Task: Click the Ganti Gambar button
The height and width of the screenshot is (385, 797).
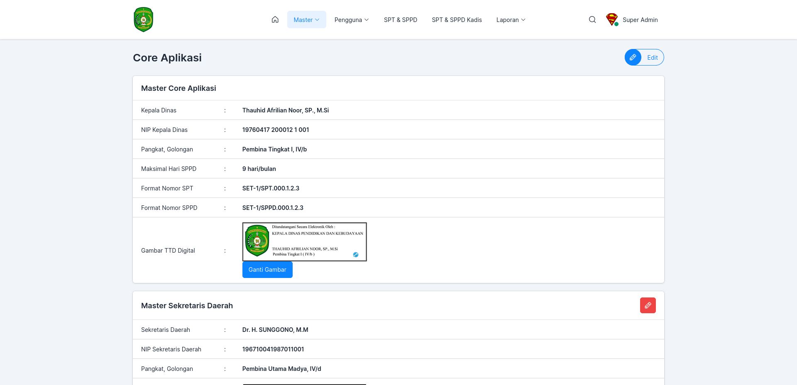Action: tap(267, 270)
